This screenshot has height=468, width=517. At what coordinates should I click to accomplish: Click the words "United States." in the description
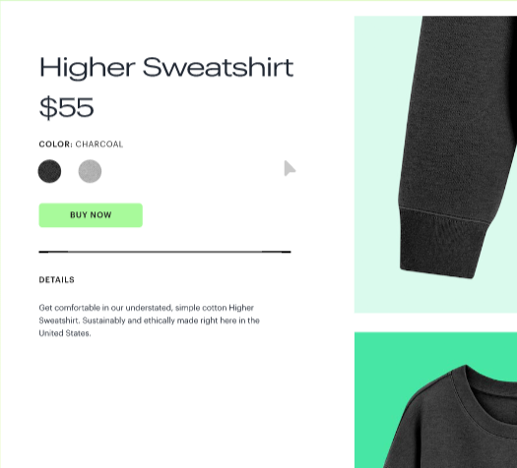click(65, 333)
